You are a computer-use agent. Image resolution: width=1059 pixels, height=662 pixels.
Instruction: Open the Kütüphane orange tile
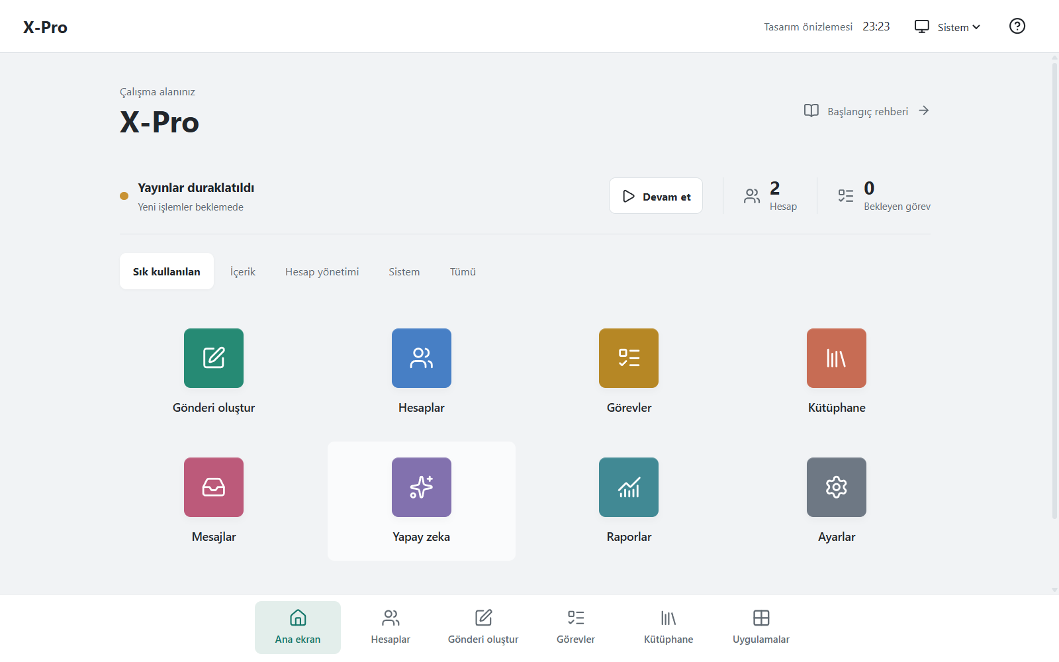point(837,358)
